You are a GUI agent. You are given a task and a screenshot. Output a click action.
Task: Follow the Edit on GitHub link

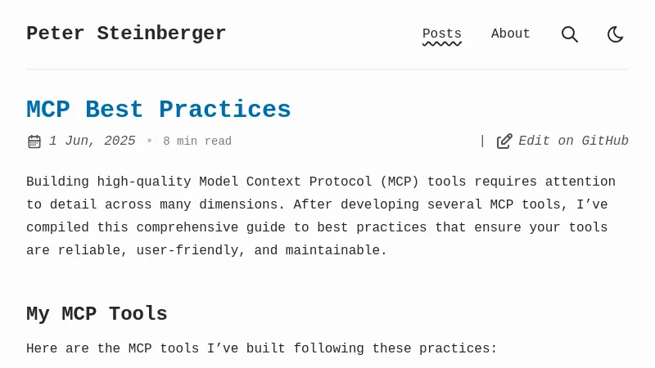pyautogui.click(x=573, y=141)
